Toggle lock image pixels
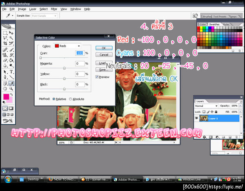The width and height of the screenshot is (245, 191). coord(208,112)
